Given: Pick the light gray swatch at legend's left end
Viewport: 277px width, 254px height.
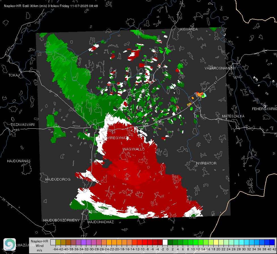Looking at the screenshot, I should click(x=53, y=242).
